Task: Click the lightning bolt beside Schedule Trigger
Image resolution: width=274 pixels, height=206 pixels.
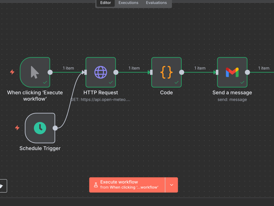Action: (x=17, y=128)
